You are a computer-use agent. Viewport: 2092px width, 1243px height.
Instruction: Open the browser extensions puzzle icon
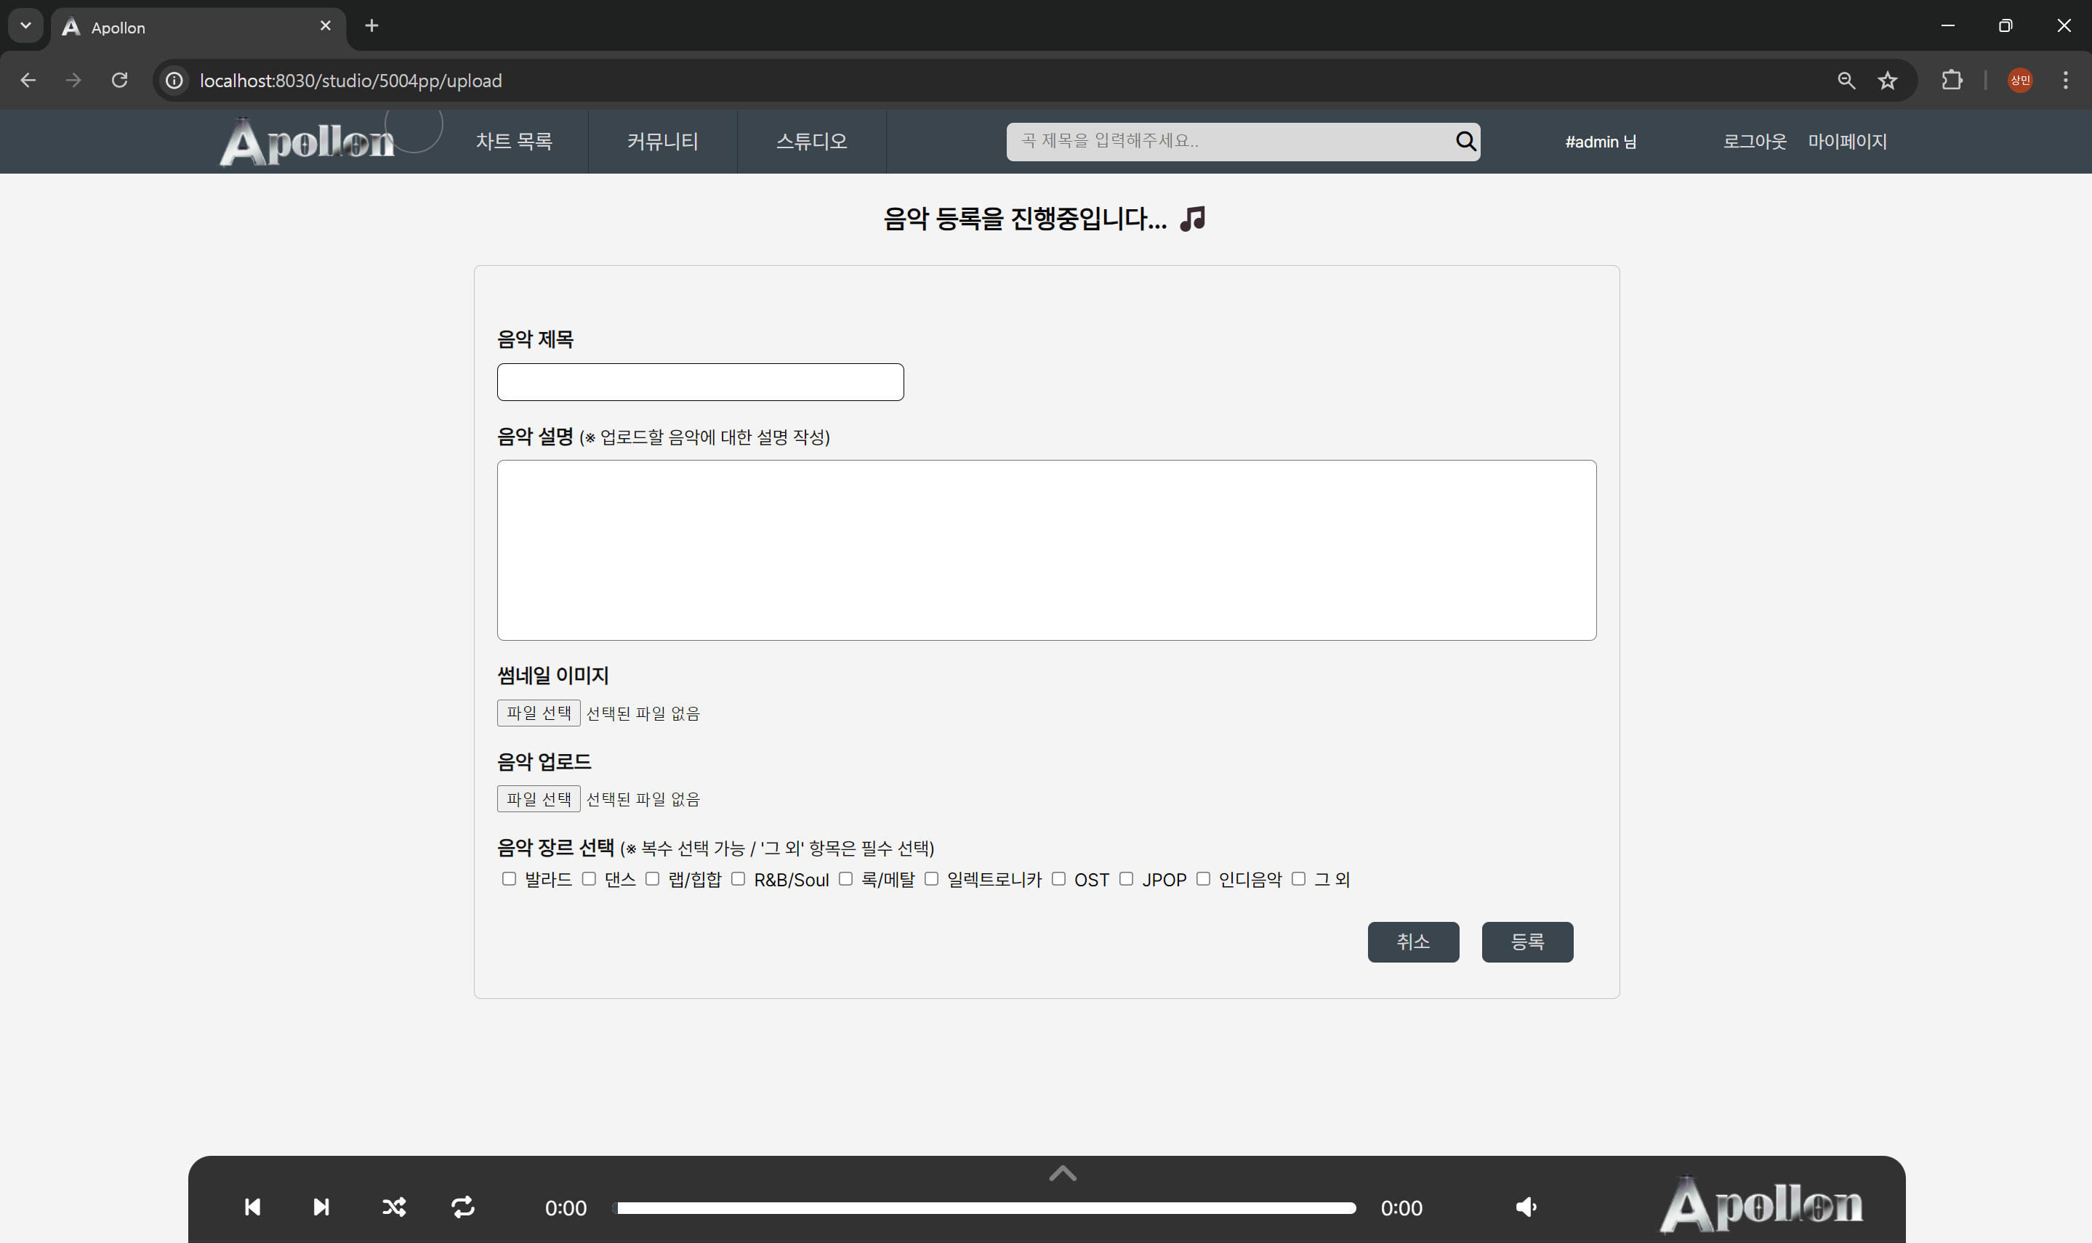[x=1951, y=81]
